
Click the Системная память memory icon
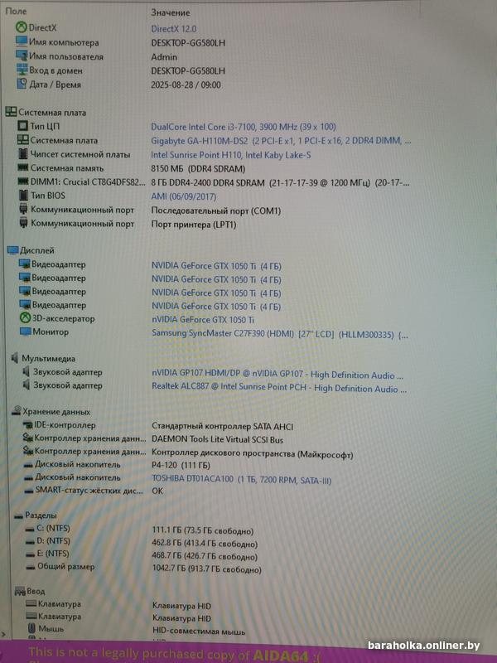(x=23, y=168)
